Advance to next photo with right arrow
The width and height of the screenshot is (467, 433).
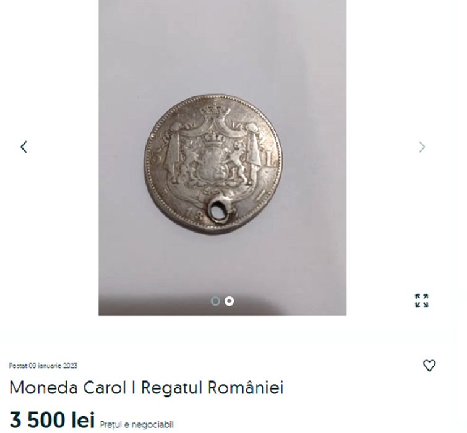coord(422,147)
